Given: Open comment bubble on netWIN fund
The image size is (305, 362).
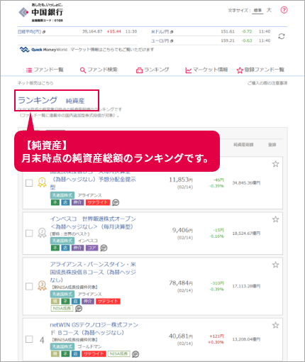Looking at the screenshot, I should pyautogui.click(x=135, y=354).
